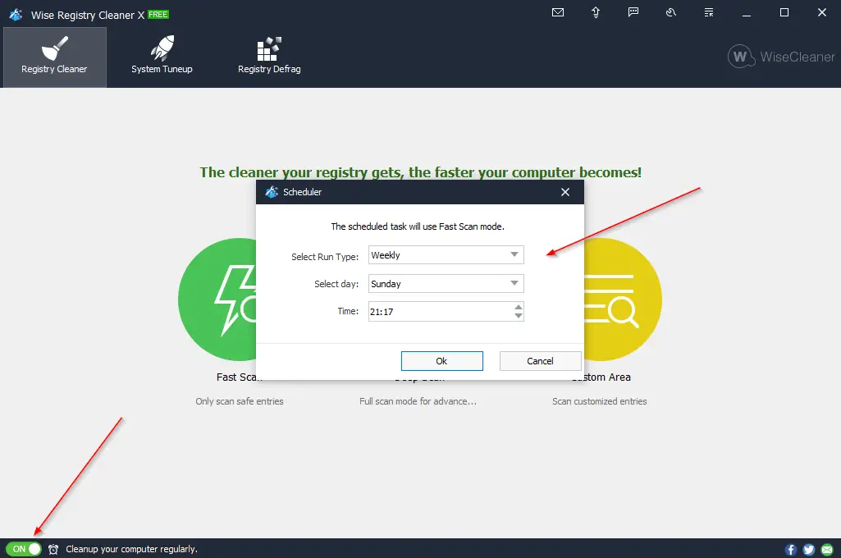Click 'Only scan safe entries' text
Image resolution: width=841 pixels, height=558 pixels.
click(x=240, y=401)
